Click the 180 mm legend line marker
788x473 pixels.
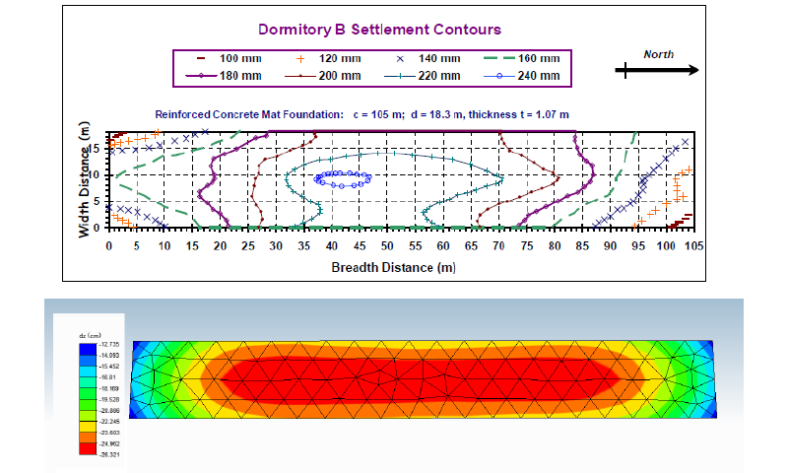201,76
